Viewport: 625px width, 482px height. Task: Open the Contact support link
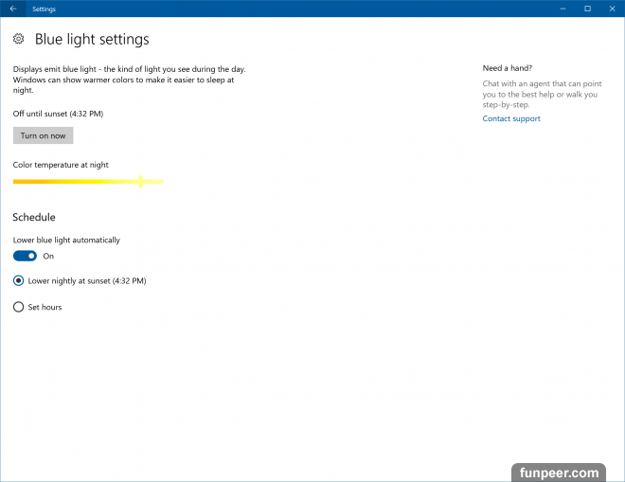pos(511,118)
